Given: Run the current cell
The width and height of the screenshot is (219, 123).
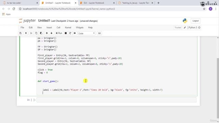Looking at the screenshot, I should click(59, 33).
